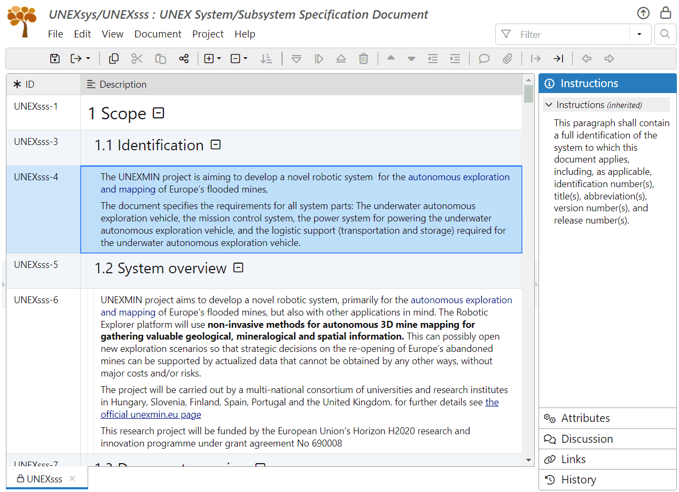Click the paperclip attachment icon
Viewport: 679px width, 492px height.
click(508, 59)
